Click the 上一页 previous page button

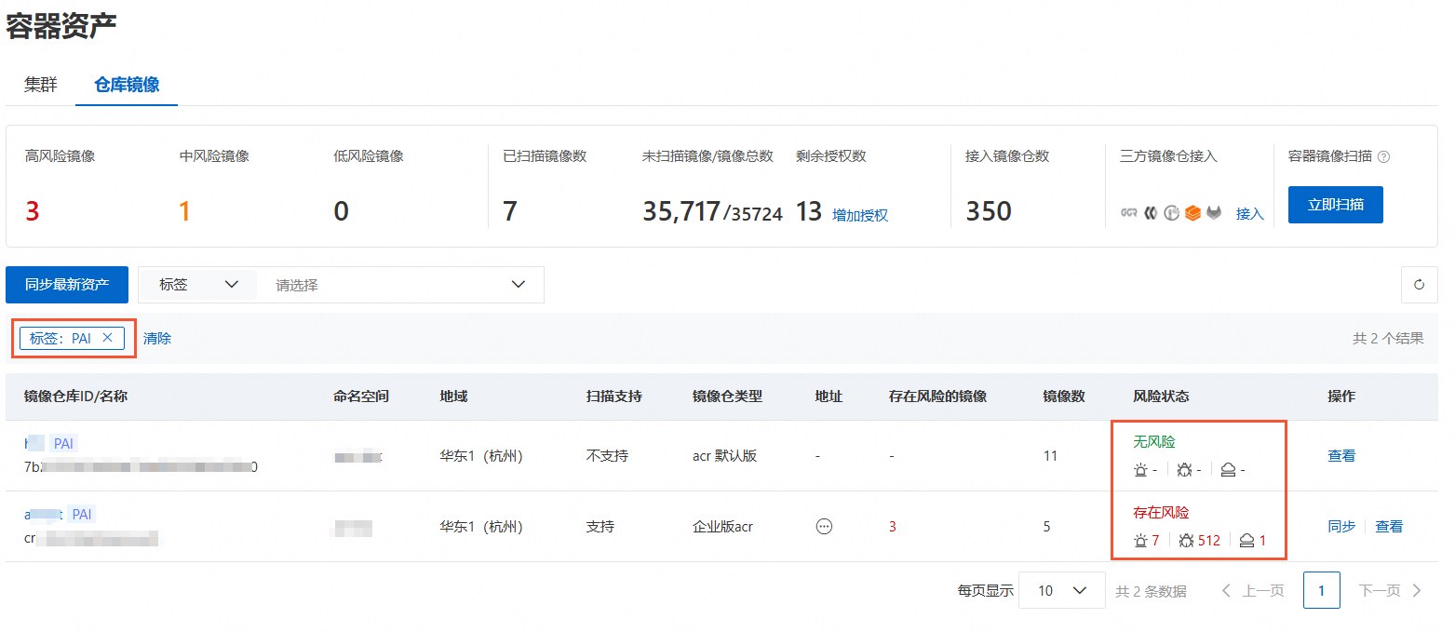pos(1253,590)
